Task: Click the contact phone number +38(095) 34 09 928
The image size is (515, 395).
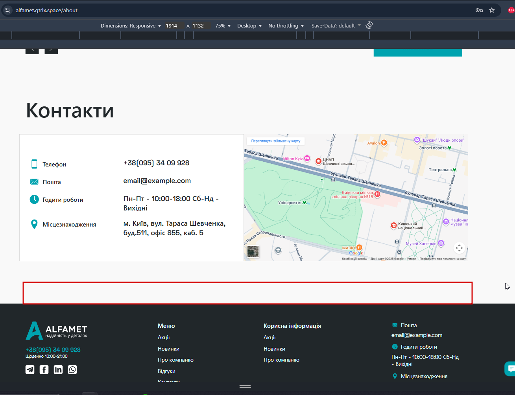Action: (157, 163)
